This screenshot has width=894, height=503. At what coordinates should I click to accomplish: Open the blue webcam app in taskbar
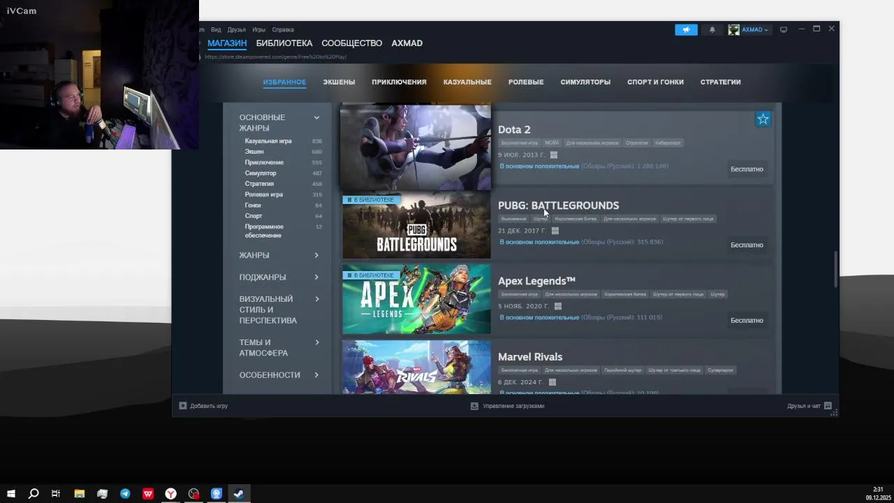point(216,493)
